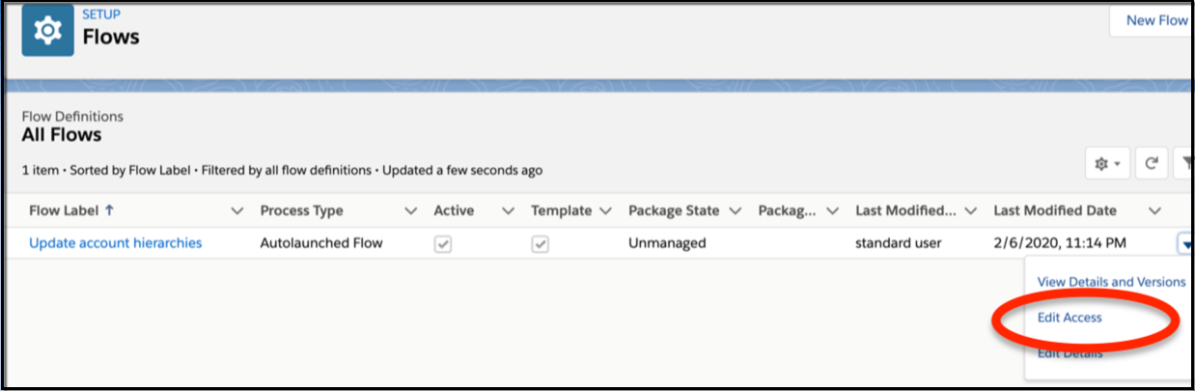
Task: Expand the Last Modified Date column menu
Action: (x=1153, y=210)
